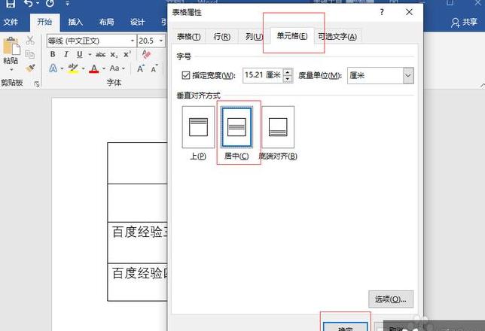This screenshot has width=485, height=331.
Task: Open the Insert ribbon tab
Action: [75, 23]
